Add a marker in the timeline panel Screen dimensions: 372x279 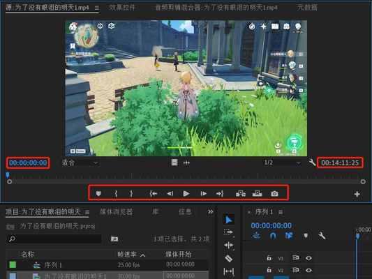coord(306,236)
